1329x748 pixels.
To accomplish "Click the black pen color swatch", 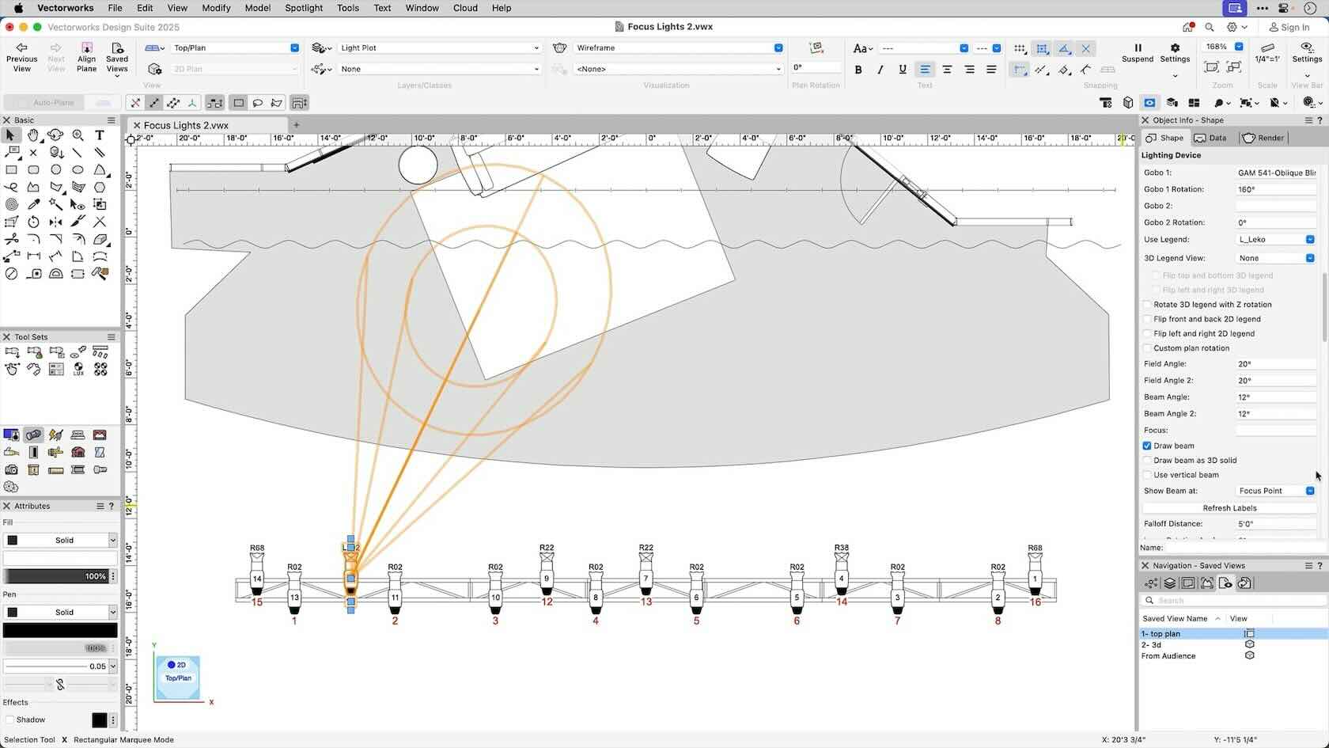I will pyautogui.click(x=60, y=631).
